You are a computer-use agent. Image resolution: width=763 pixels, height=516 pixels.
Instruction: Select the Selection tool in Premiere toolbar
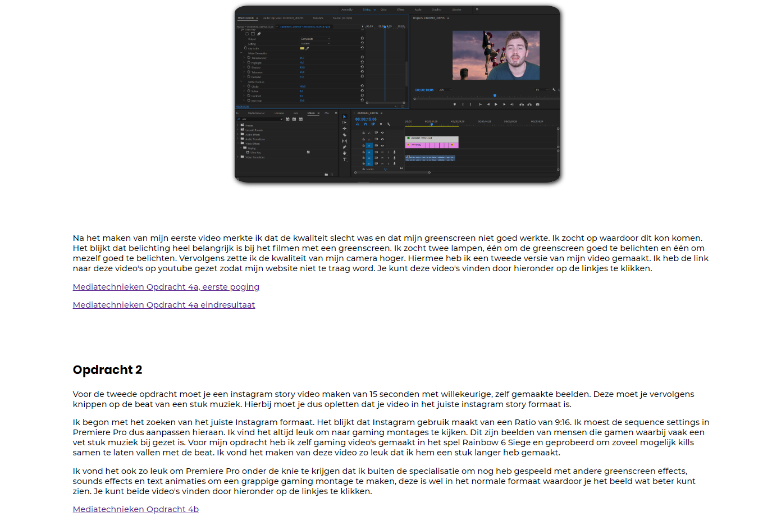coord(345,117)
